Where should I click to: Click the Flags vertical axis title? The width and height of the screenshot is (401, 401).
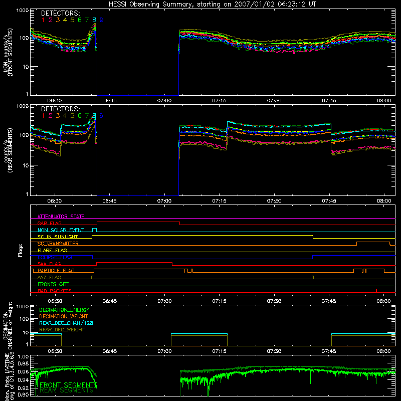(21, 250)
